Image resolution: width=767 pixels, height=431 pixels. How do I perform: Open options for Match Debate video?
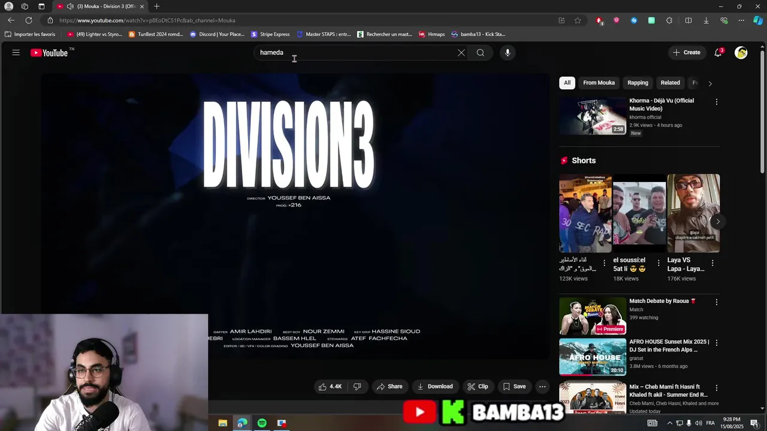[716, 302]
